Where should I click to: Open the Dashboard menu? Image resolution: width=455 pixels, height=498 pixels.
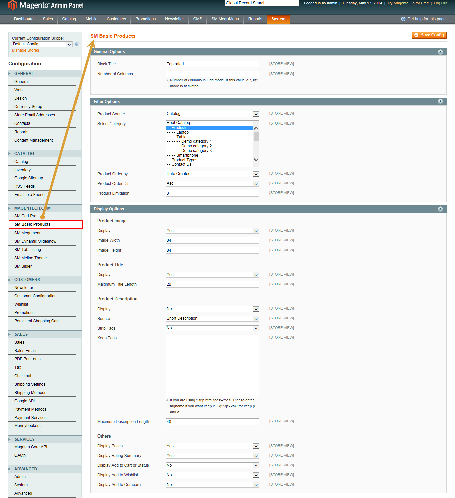(x=24, y=19)
